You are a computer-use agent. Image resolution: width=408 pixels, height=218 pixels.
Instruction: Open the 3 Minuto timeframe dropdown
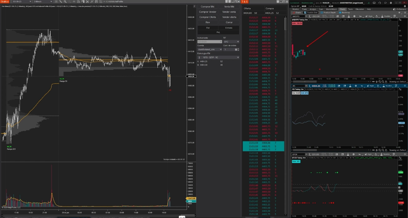(x=43, y=2)
